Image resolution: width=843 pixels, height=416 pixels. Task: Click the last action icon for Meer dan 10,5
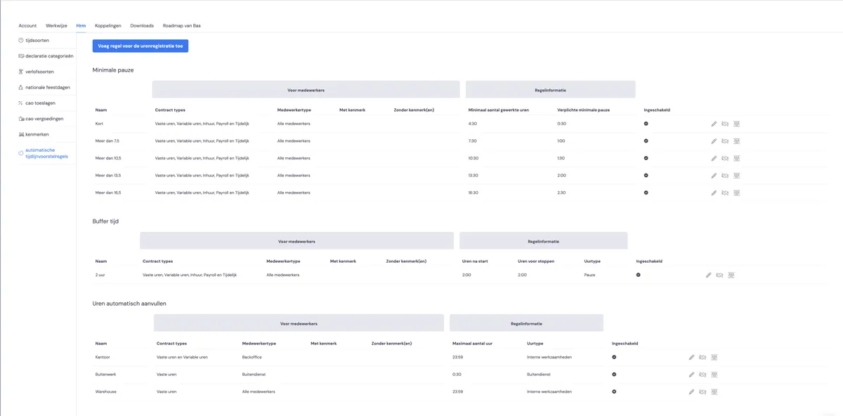737,158
